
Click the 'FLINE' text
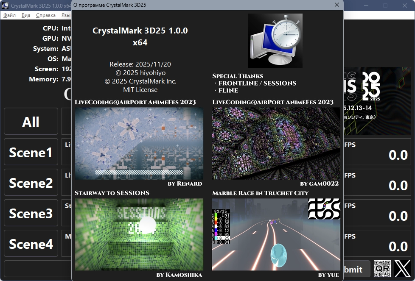click(228, 90)
